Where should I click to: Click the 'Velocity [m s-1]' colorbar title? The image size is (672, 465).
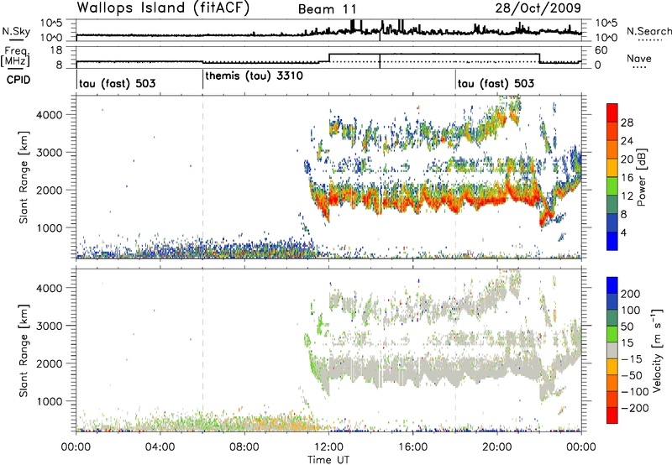[x=657, y=350]
